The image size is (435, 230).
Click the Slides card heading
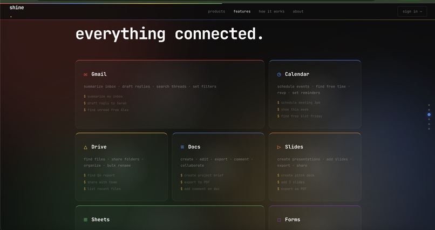pyautogui.click(x=294, y=147)
